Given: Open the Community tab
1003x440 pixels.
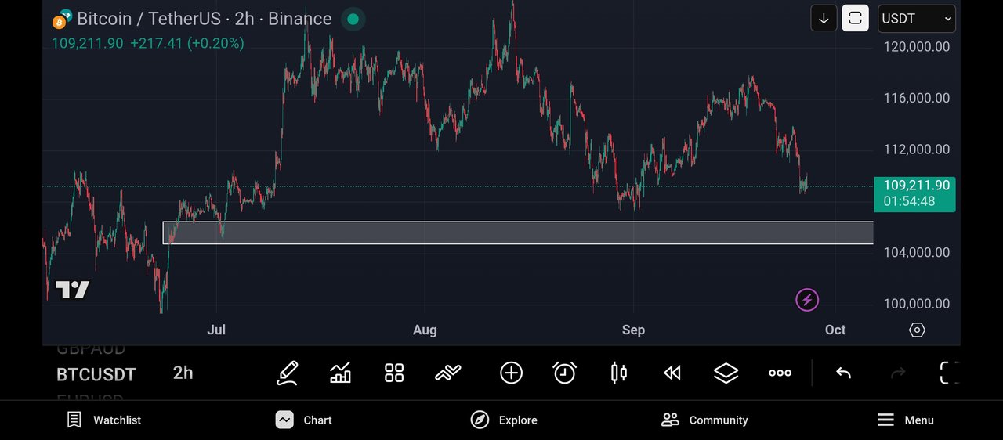Looking at the screenshot, I should pyautogui.click(x=704, y=420).
